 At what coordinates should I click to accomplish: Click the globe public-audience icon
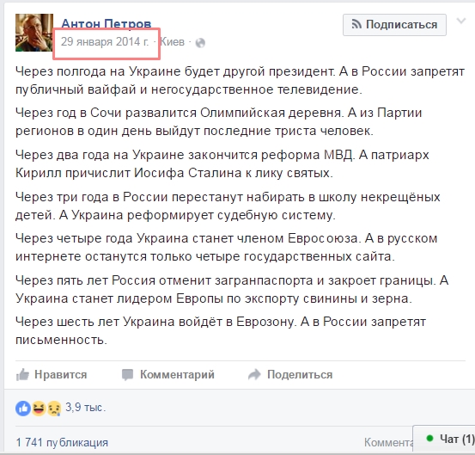point(200,43)
